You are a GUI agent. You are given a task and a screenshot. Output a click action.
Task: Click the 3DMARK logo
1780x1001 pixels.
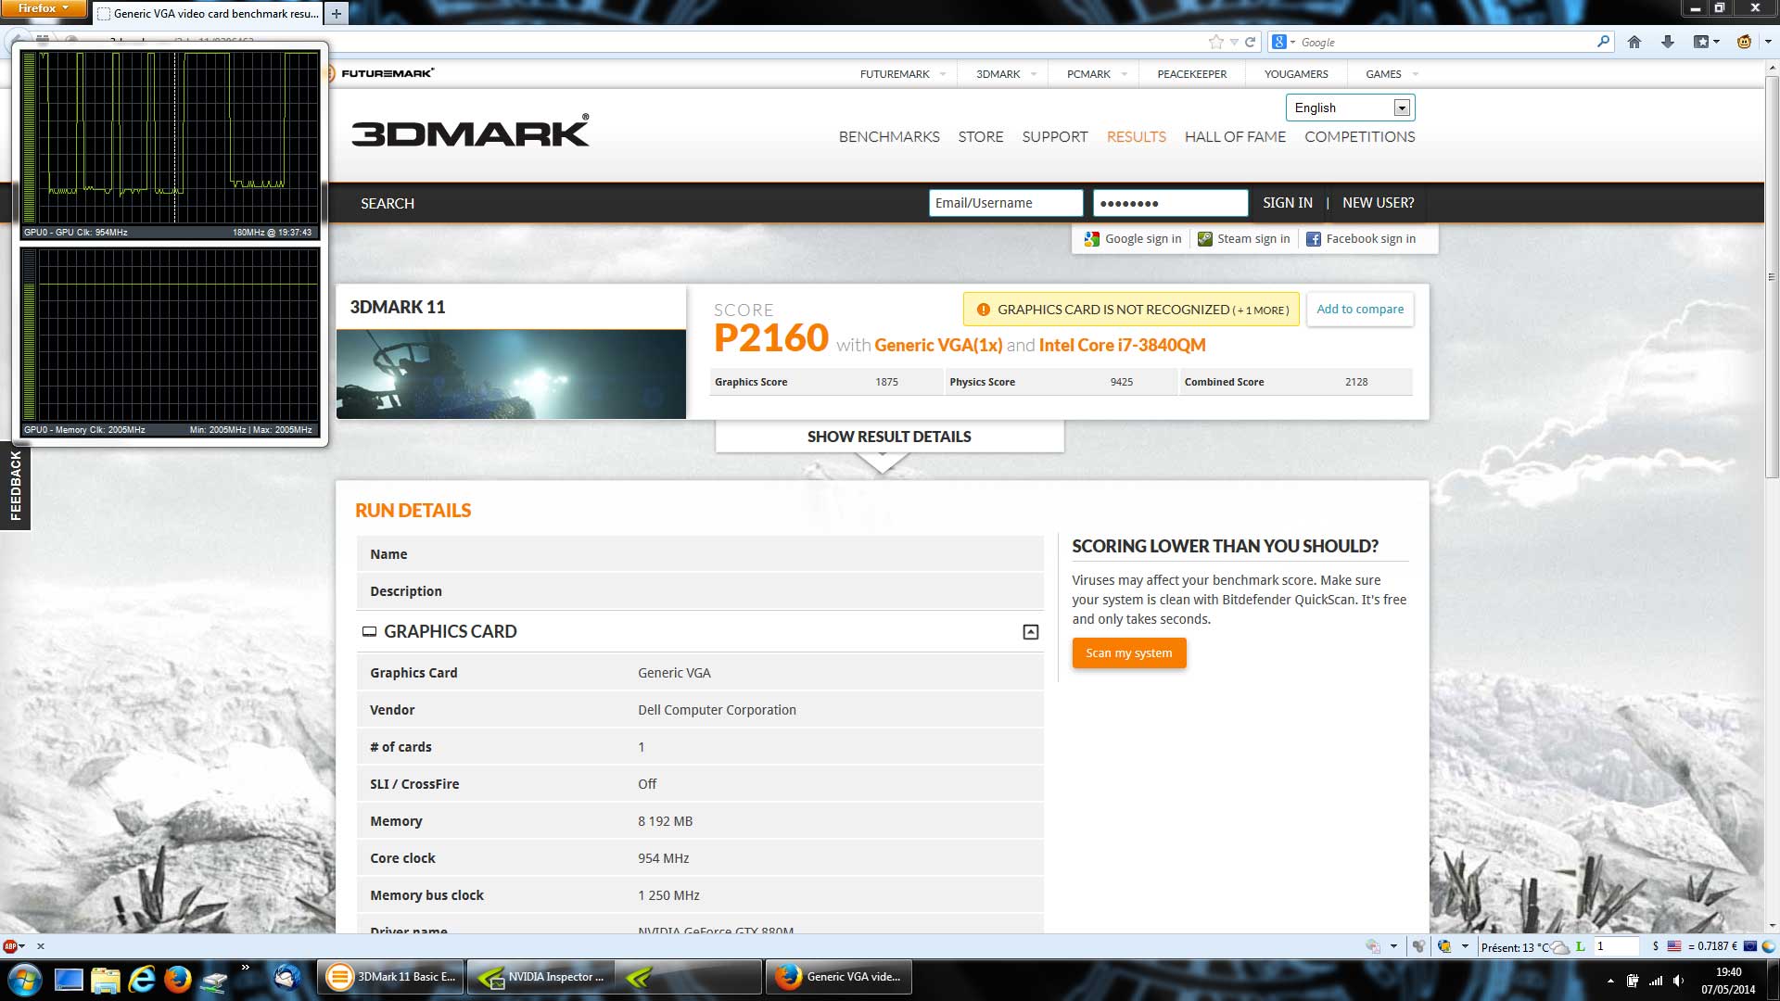[470, 132]
